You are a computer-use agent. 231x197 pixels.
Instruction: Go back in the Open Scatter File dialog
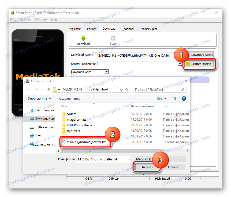29,89
